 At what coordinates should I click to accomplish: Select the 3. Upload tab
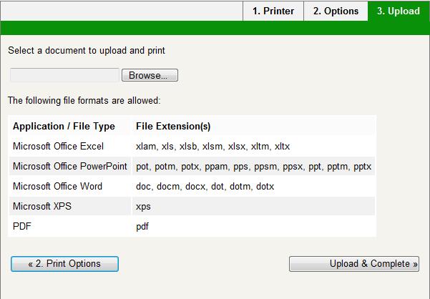399,11
